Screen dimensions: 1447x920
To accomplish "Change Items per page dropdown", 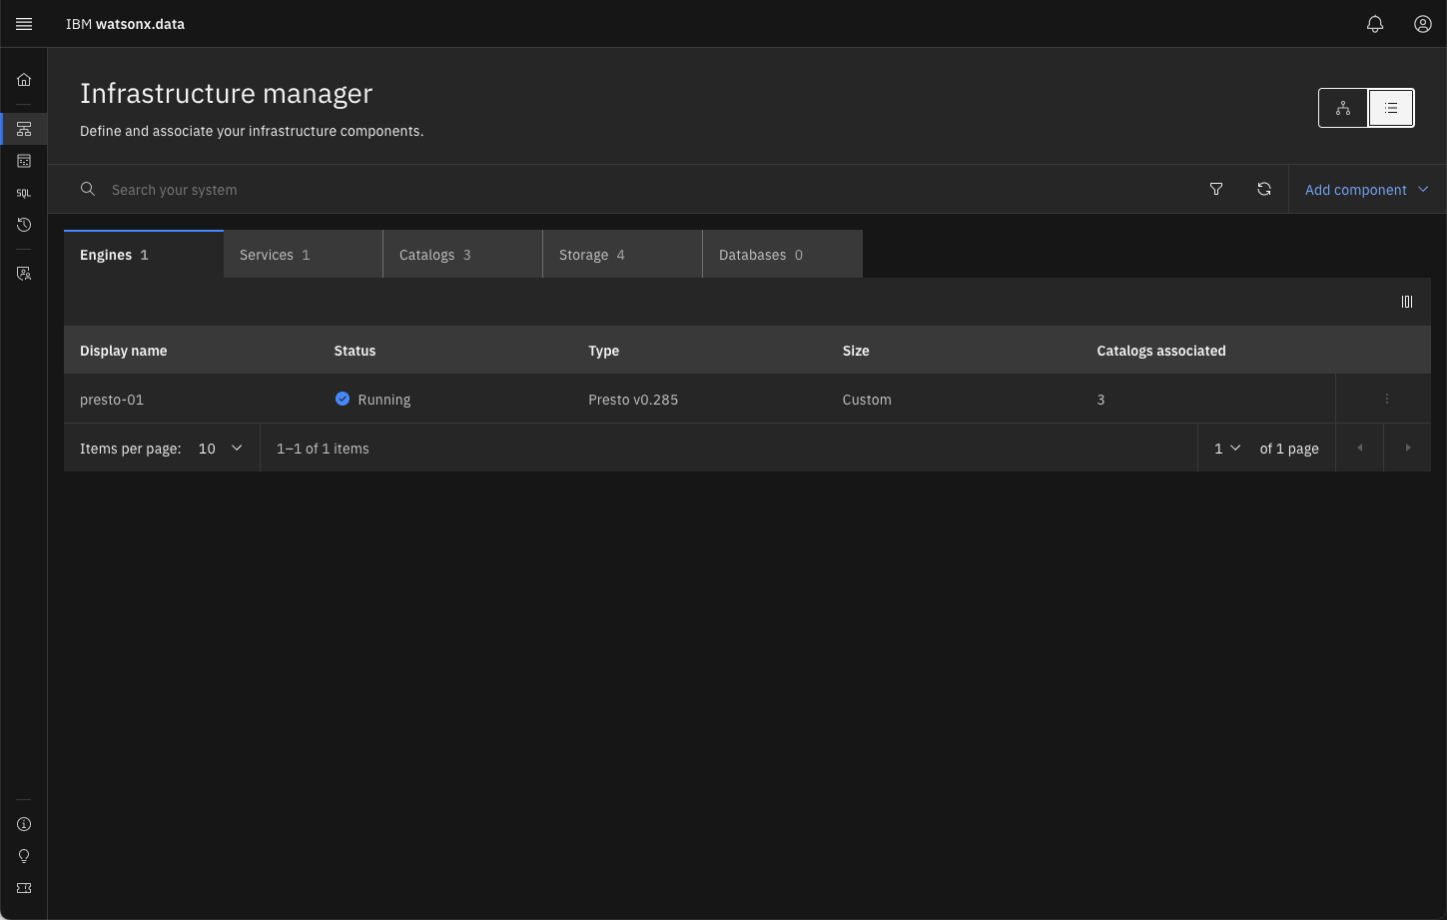I will point(221,449).
